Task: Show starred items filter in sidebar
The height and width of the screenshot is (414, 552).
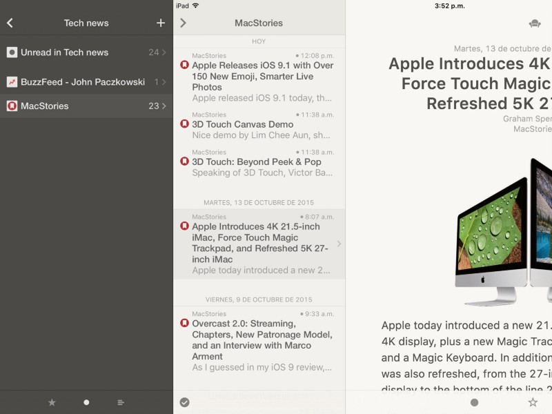Action: 52,402
